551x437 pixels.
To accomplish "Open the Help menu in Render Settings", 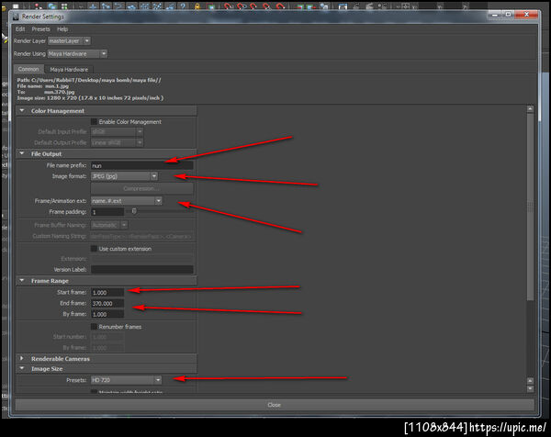I will (62, 29).
